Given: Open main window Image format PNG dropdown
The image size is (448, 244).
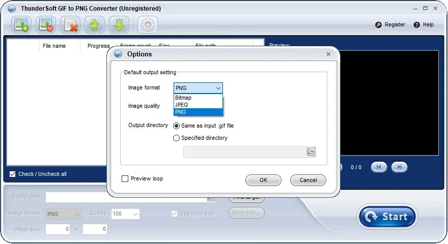Looking at the screenshot, I should tap(64, 213).
